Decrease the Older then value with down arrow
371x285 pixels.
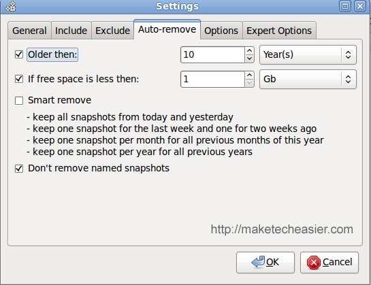249,58
